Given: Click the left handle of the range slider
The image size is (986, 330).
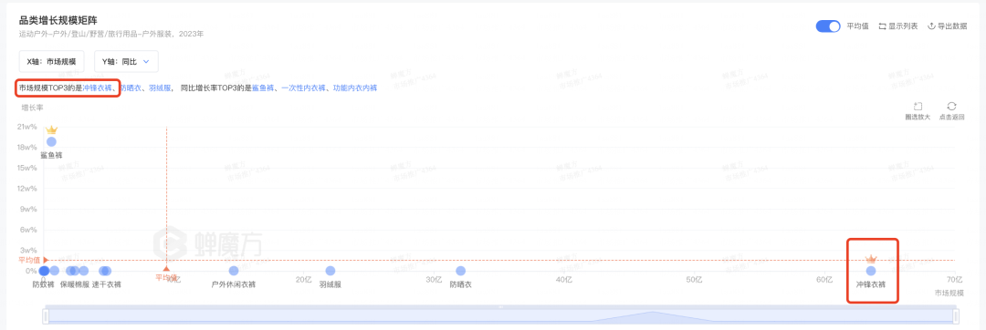Looking at the screenshot, I should click(x=46, y=316).
